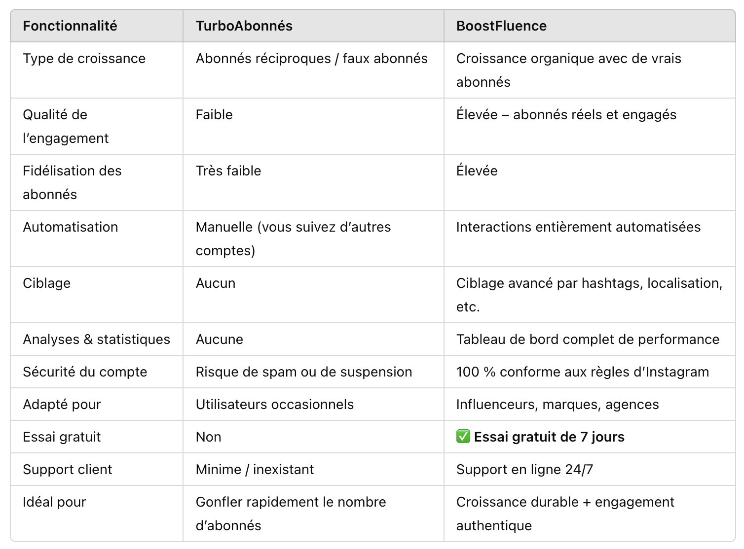
Task: Select the Fonctionnalité column header
Action: pyautogui.click(x=70, y=26)
